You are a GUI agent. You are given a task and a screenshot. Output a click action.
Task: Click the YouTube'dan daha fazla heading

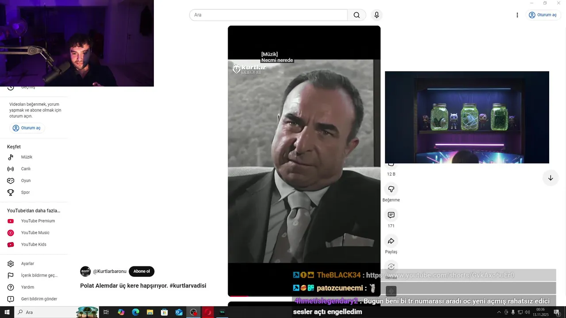pos(34,211)
